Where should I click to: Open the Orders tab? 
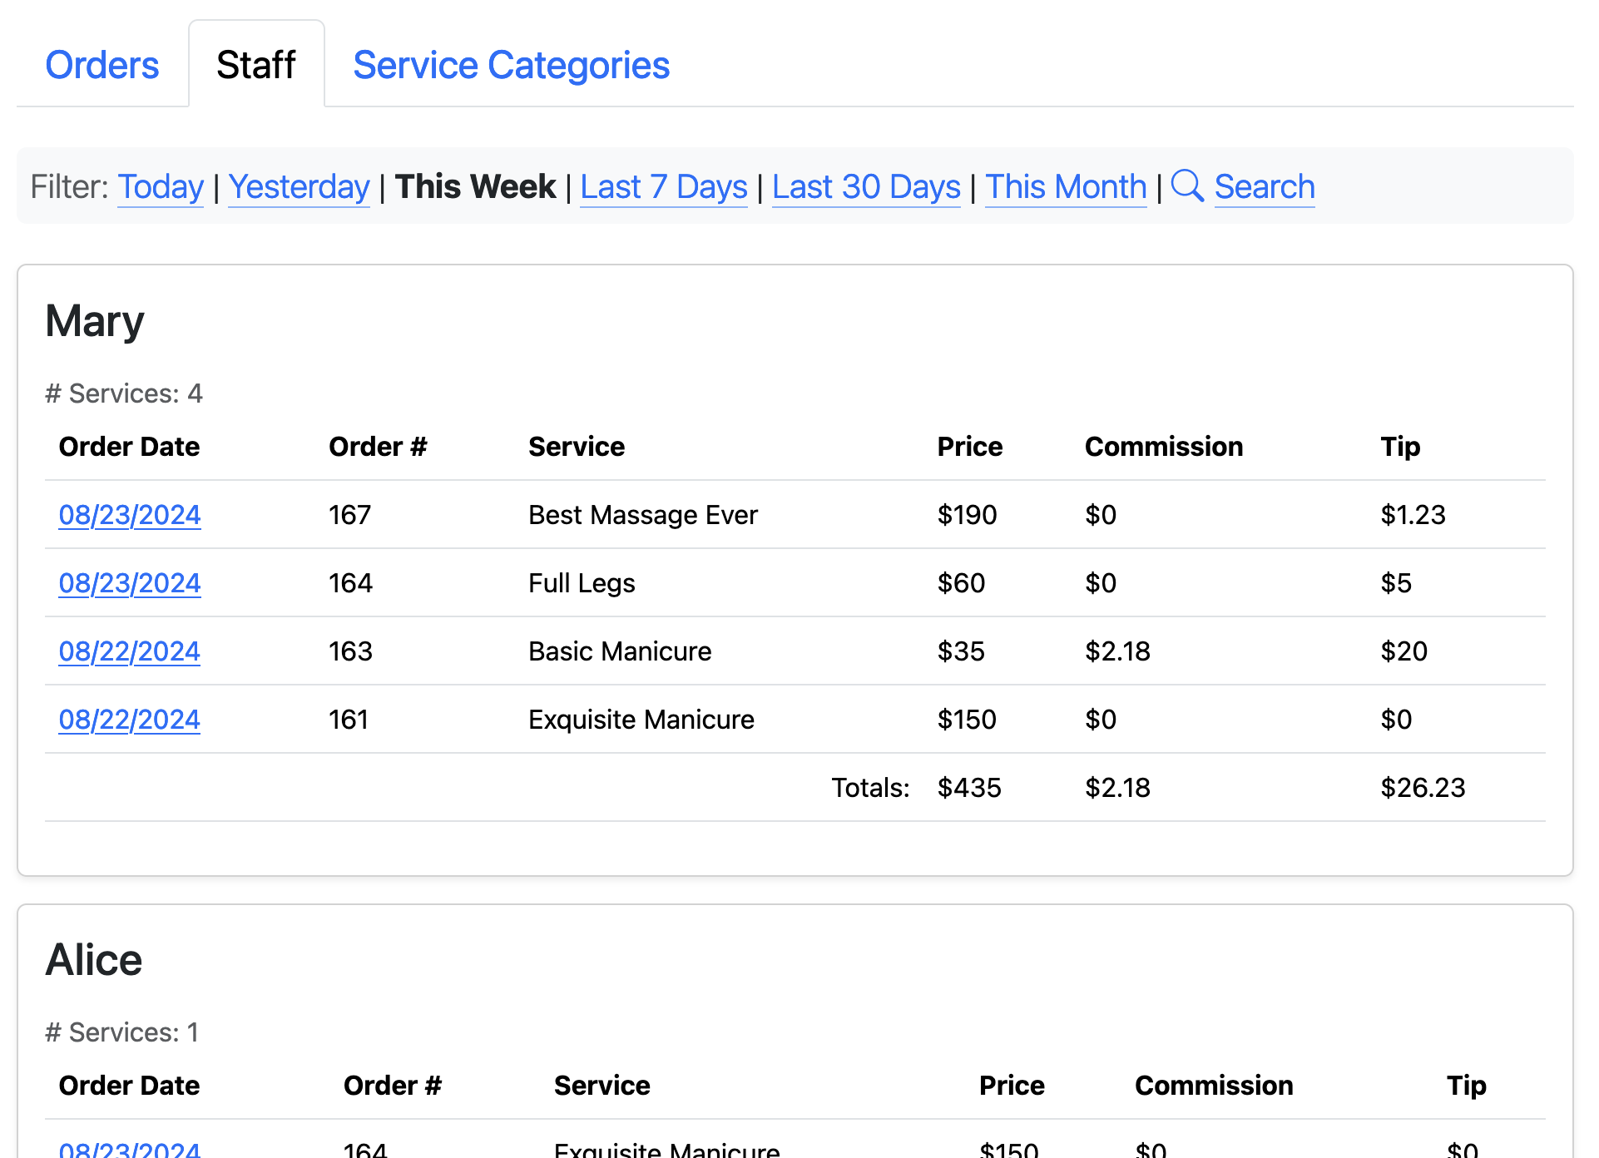(x=102, y=65)
